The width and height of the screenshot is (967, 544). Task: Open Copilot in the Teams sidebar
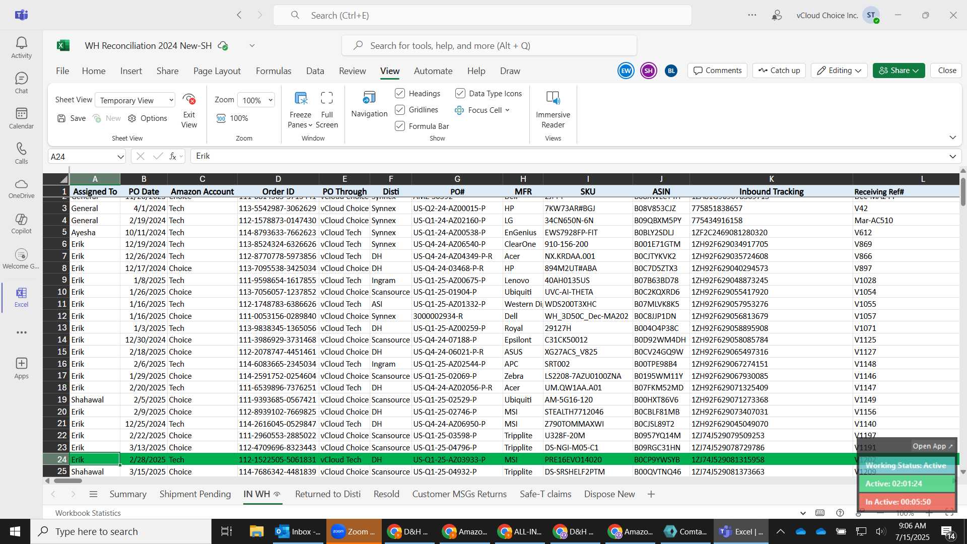[x=21, y=224]
